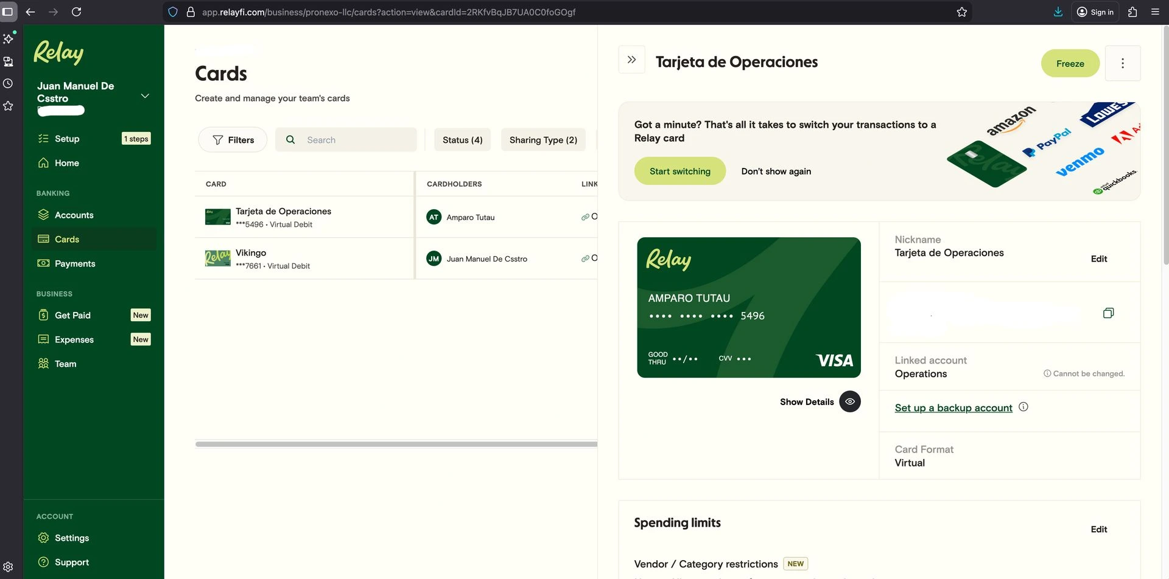Open the three-dot card options menu
This screenshot has width=1169, height=579.
(1122, 63)
